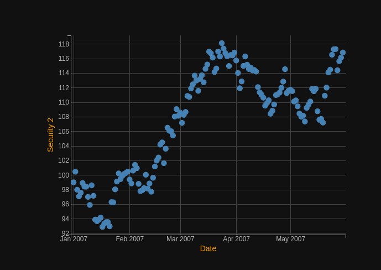Screen dimensions: 381x270
Task: Select the 100 y-axis tick label
Action: pyautogui.click(x=64, y=175)
